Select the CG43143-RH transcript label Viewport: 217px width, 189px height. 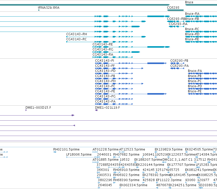pos(77,34)
